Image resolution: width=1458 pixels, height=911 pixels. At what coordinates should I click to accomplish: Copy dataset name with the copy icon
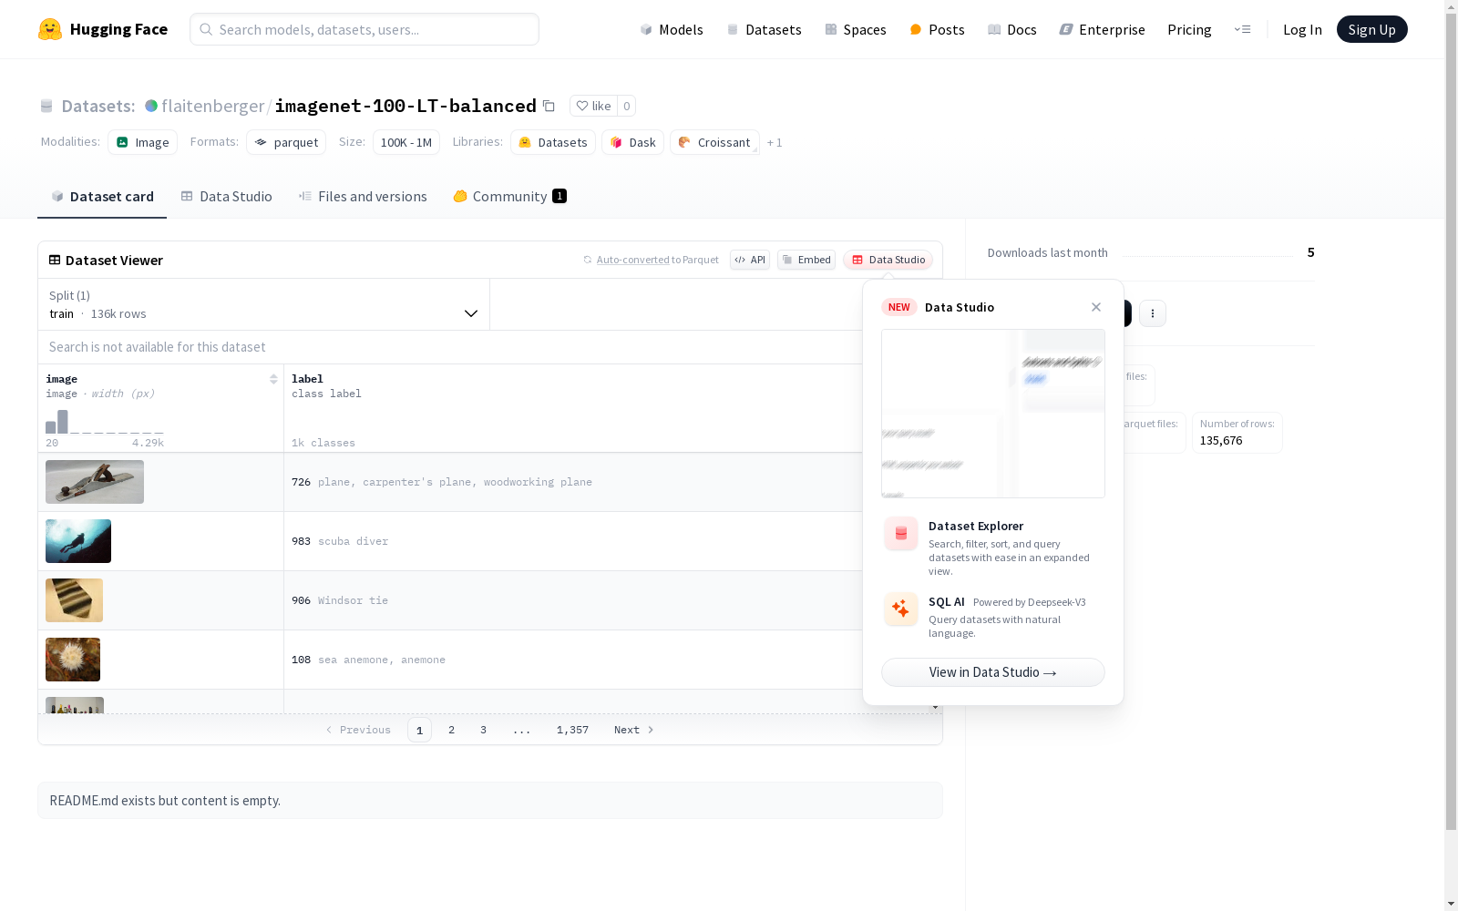[x=549, y=106]
